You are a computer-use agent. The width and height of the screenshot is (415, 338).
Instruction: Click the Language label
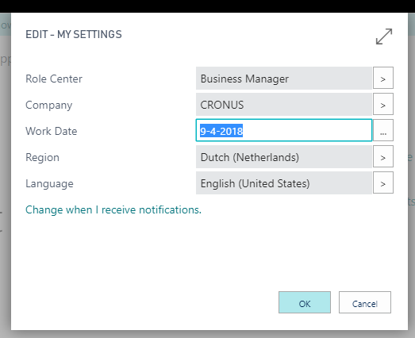(x=49, y=184)
